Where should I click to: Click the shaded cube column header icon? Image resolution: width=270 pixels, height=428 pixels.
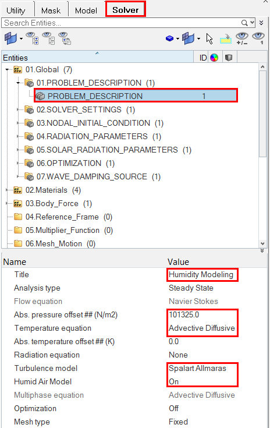click(x=229, y=58)
